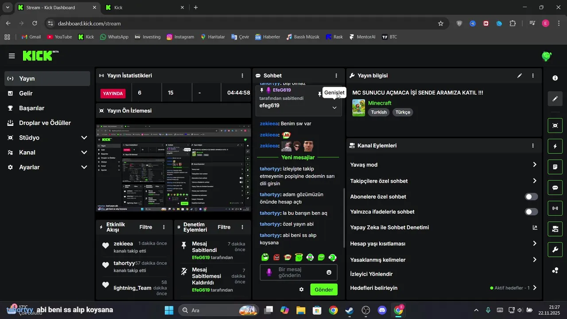
Task: Select Yayın in left sidebar
Action: tap(47, 78)
